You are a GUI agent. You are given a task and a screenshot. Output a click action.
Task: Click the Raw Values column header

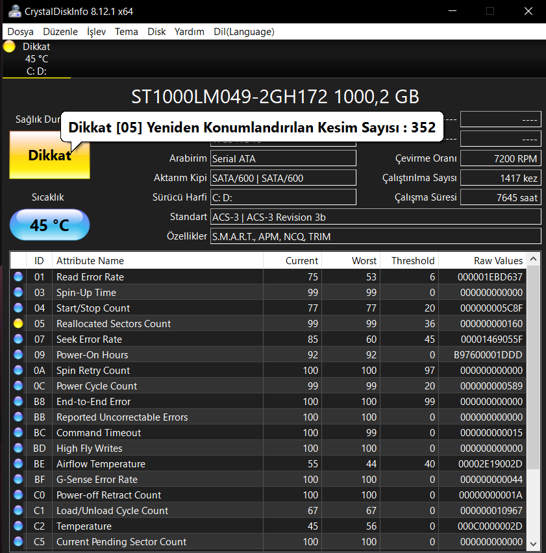482,261
